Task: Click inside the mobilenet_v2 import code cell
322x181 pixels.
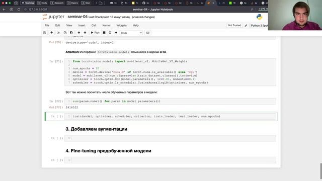Action: point(170,72)
